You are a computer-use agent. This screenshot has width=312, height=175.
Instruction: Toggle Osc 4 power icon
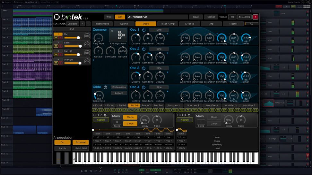click(144, 87)
